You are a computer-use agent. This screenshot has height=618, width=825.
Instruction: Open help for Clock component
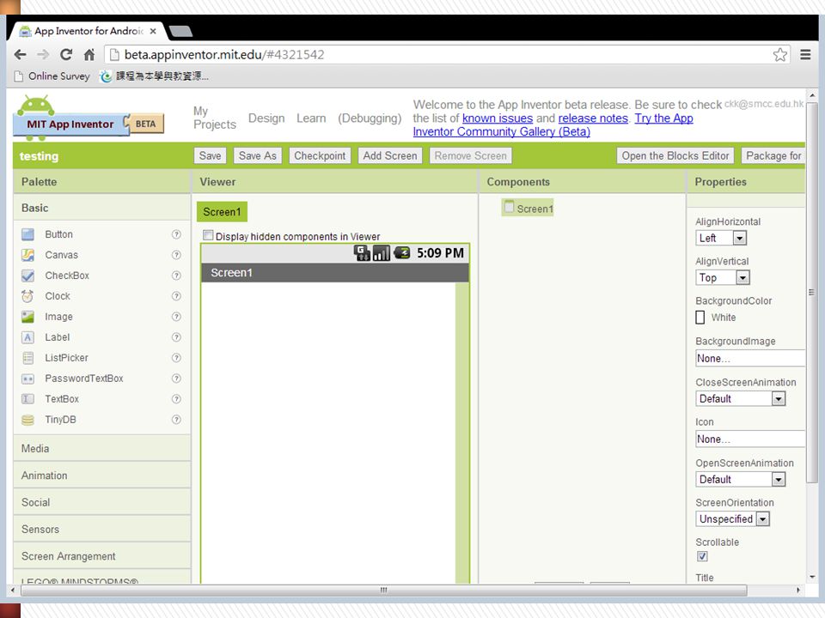point(176,296)
